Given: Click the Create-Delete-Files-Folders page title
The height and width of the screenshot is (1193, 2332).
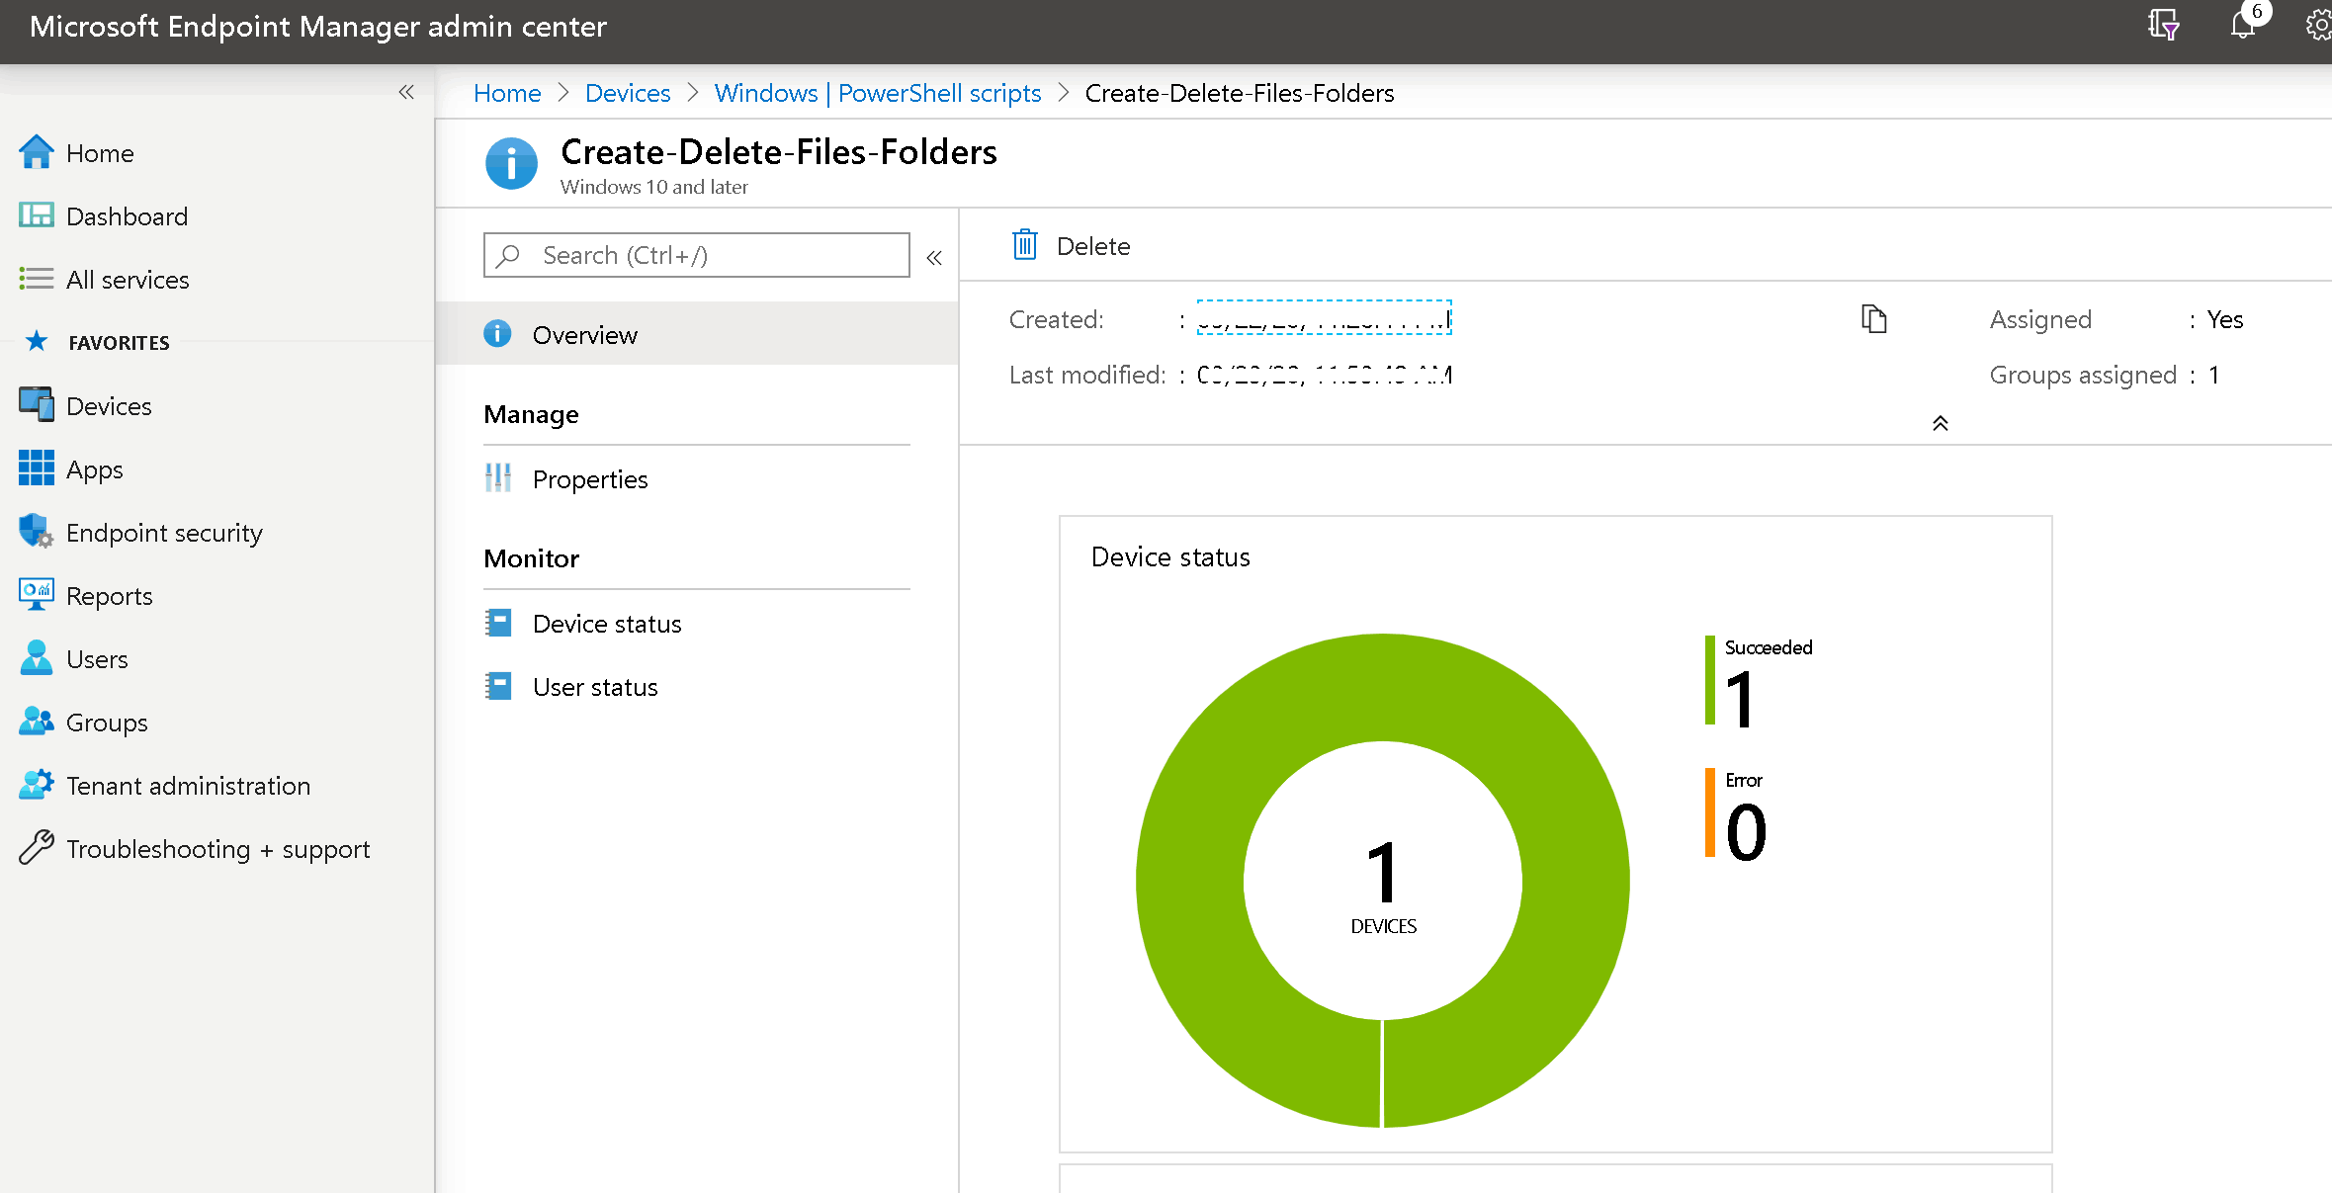Looking at the screenshot, I should pyautogui.click(x=779, y=152).
